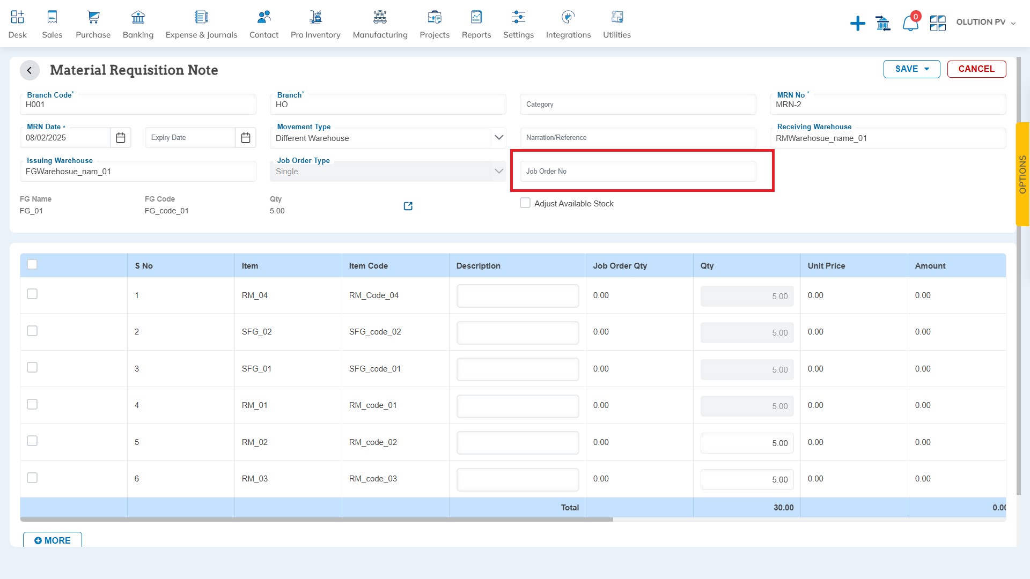Expand the Job Order Type dropdown

click(x=499, y=171)
